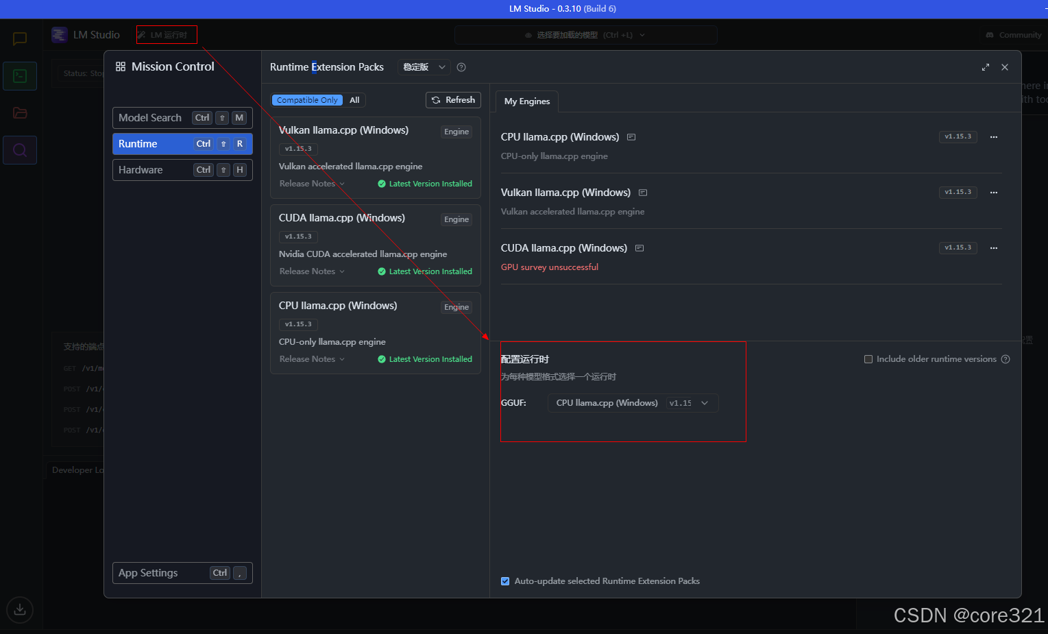Expand the Mission Control dialog to fullscreen

click(x=986, y=67)
